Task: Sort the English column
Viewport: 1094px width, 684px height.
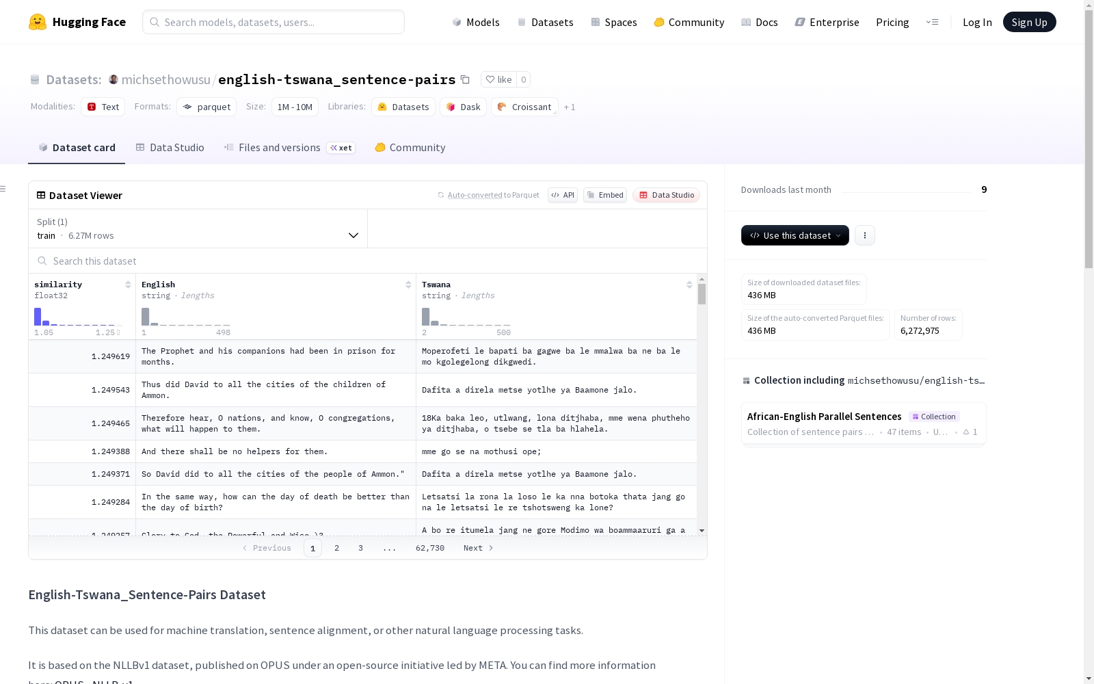Action: click(x=408, y=285)
